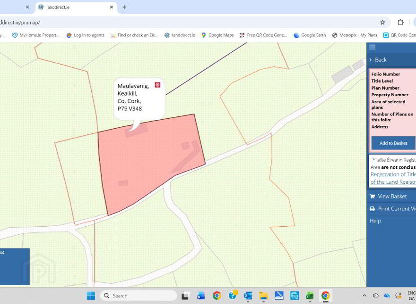The height and width of the screenshot is (304, 416).
Task: Open the Get Help question mark app
Action: tap(233, 295)
